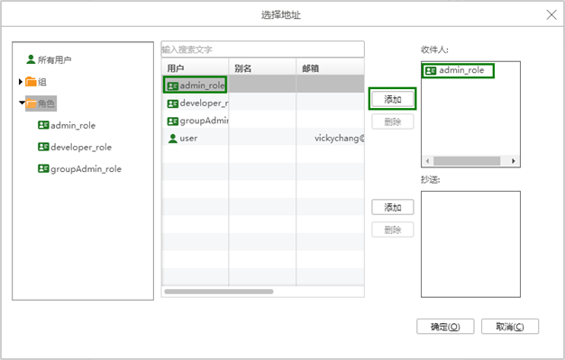Collapse the 角色 tree node arrow
The image size is (565, 360).
tap(21, 103)
